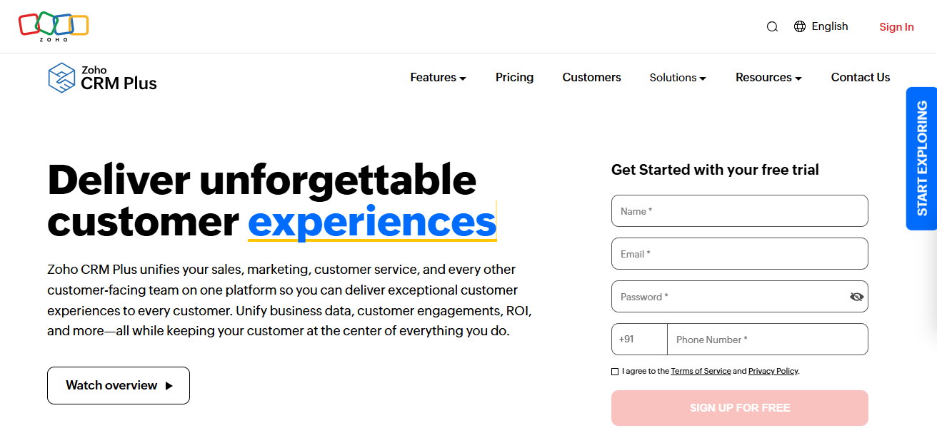Select Pricing in the navigation menu
Image resolution: width=937 pixels, height=428 pixels.
pos(514,77)
